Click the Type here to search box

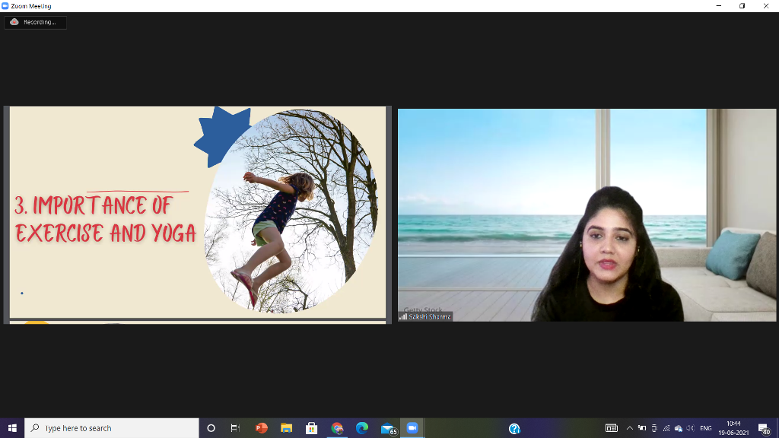click(x=112, y=428)
